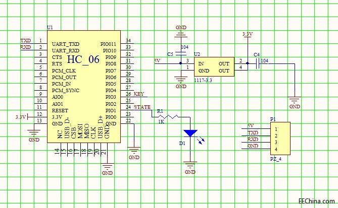Select the KEY net label
This screenshot has height=208, width=338.
tap(139, 94)
